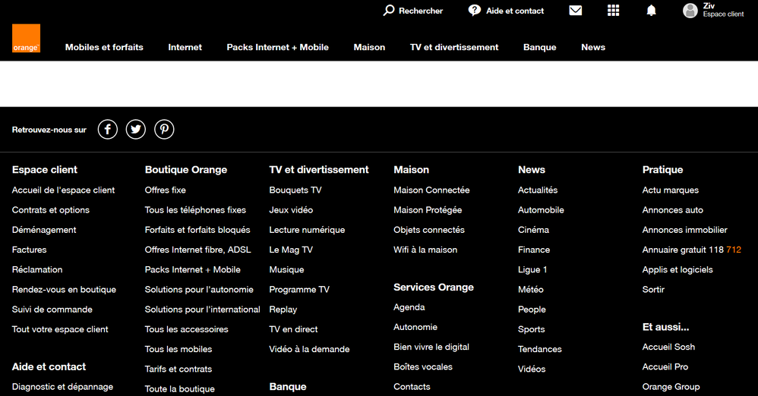Open Maison Connectée link
Image resolution: width=758 pixels, height=396 pixels.
point(431,190)
